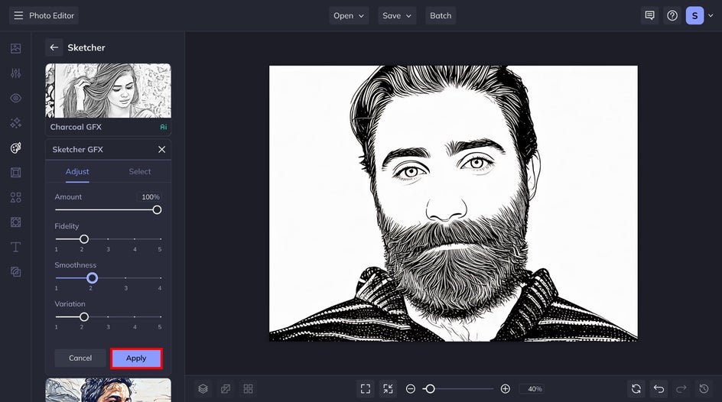Cancel the Sketcher GFX effect
The height and width of the screenshot is (402, 722).
80,358
